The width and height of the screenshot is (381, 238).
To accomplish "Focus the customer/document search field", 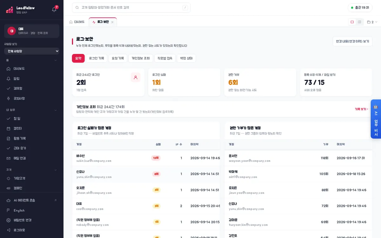I will pyautogui.click(x=131, y=8).
